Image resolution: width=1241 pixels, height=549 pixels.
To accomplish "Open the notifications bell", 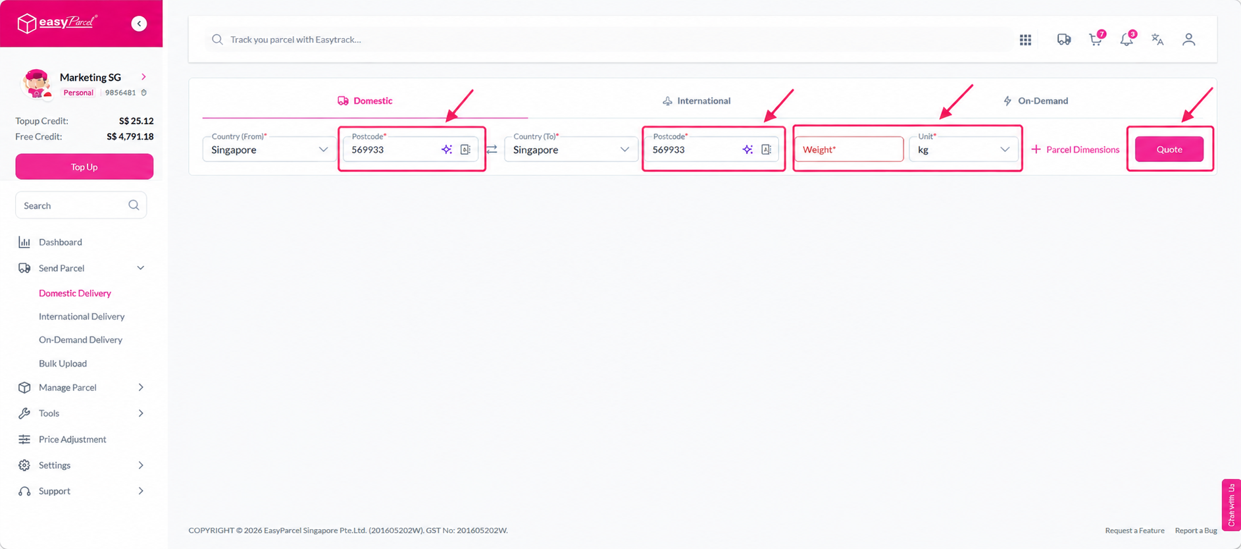I will tap(1127, 39).
